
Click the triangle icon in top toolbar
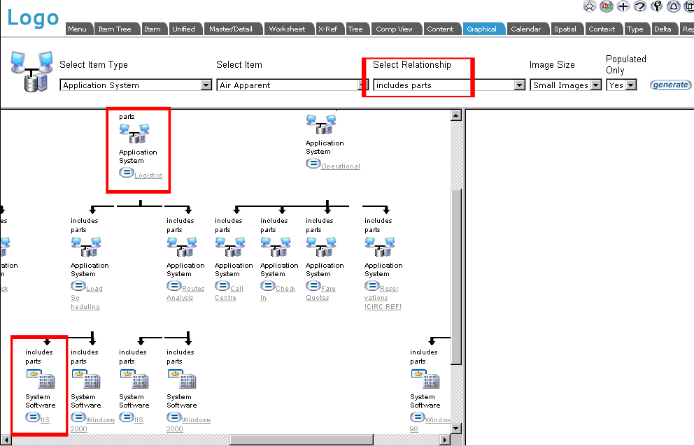coord(673,6)
